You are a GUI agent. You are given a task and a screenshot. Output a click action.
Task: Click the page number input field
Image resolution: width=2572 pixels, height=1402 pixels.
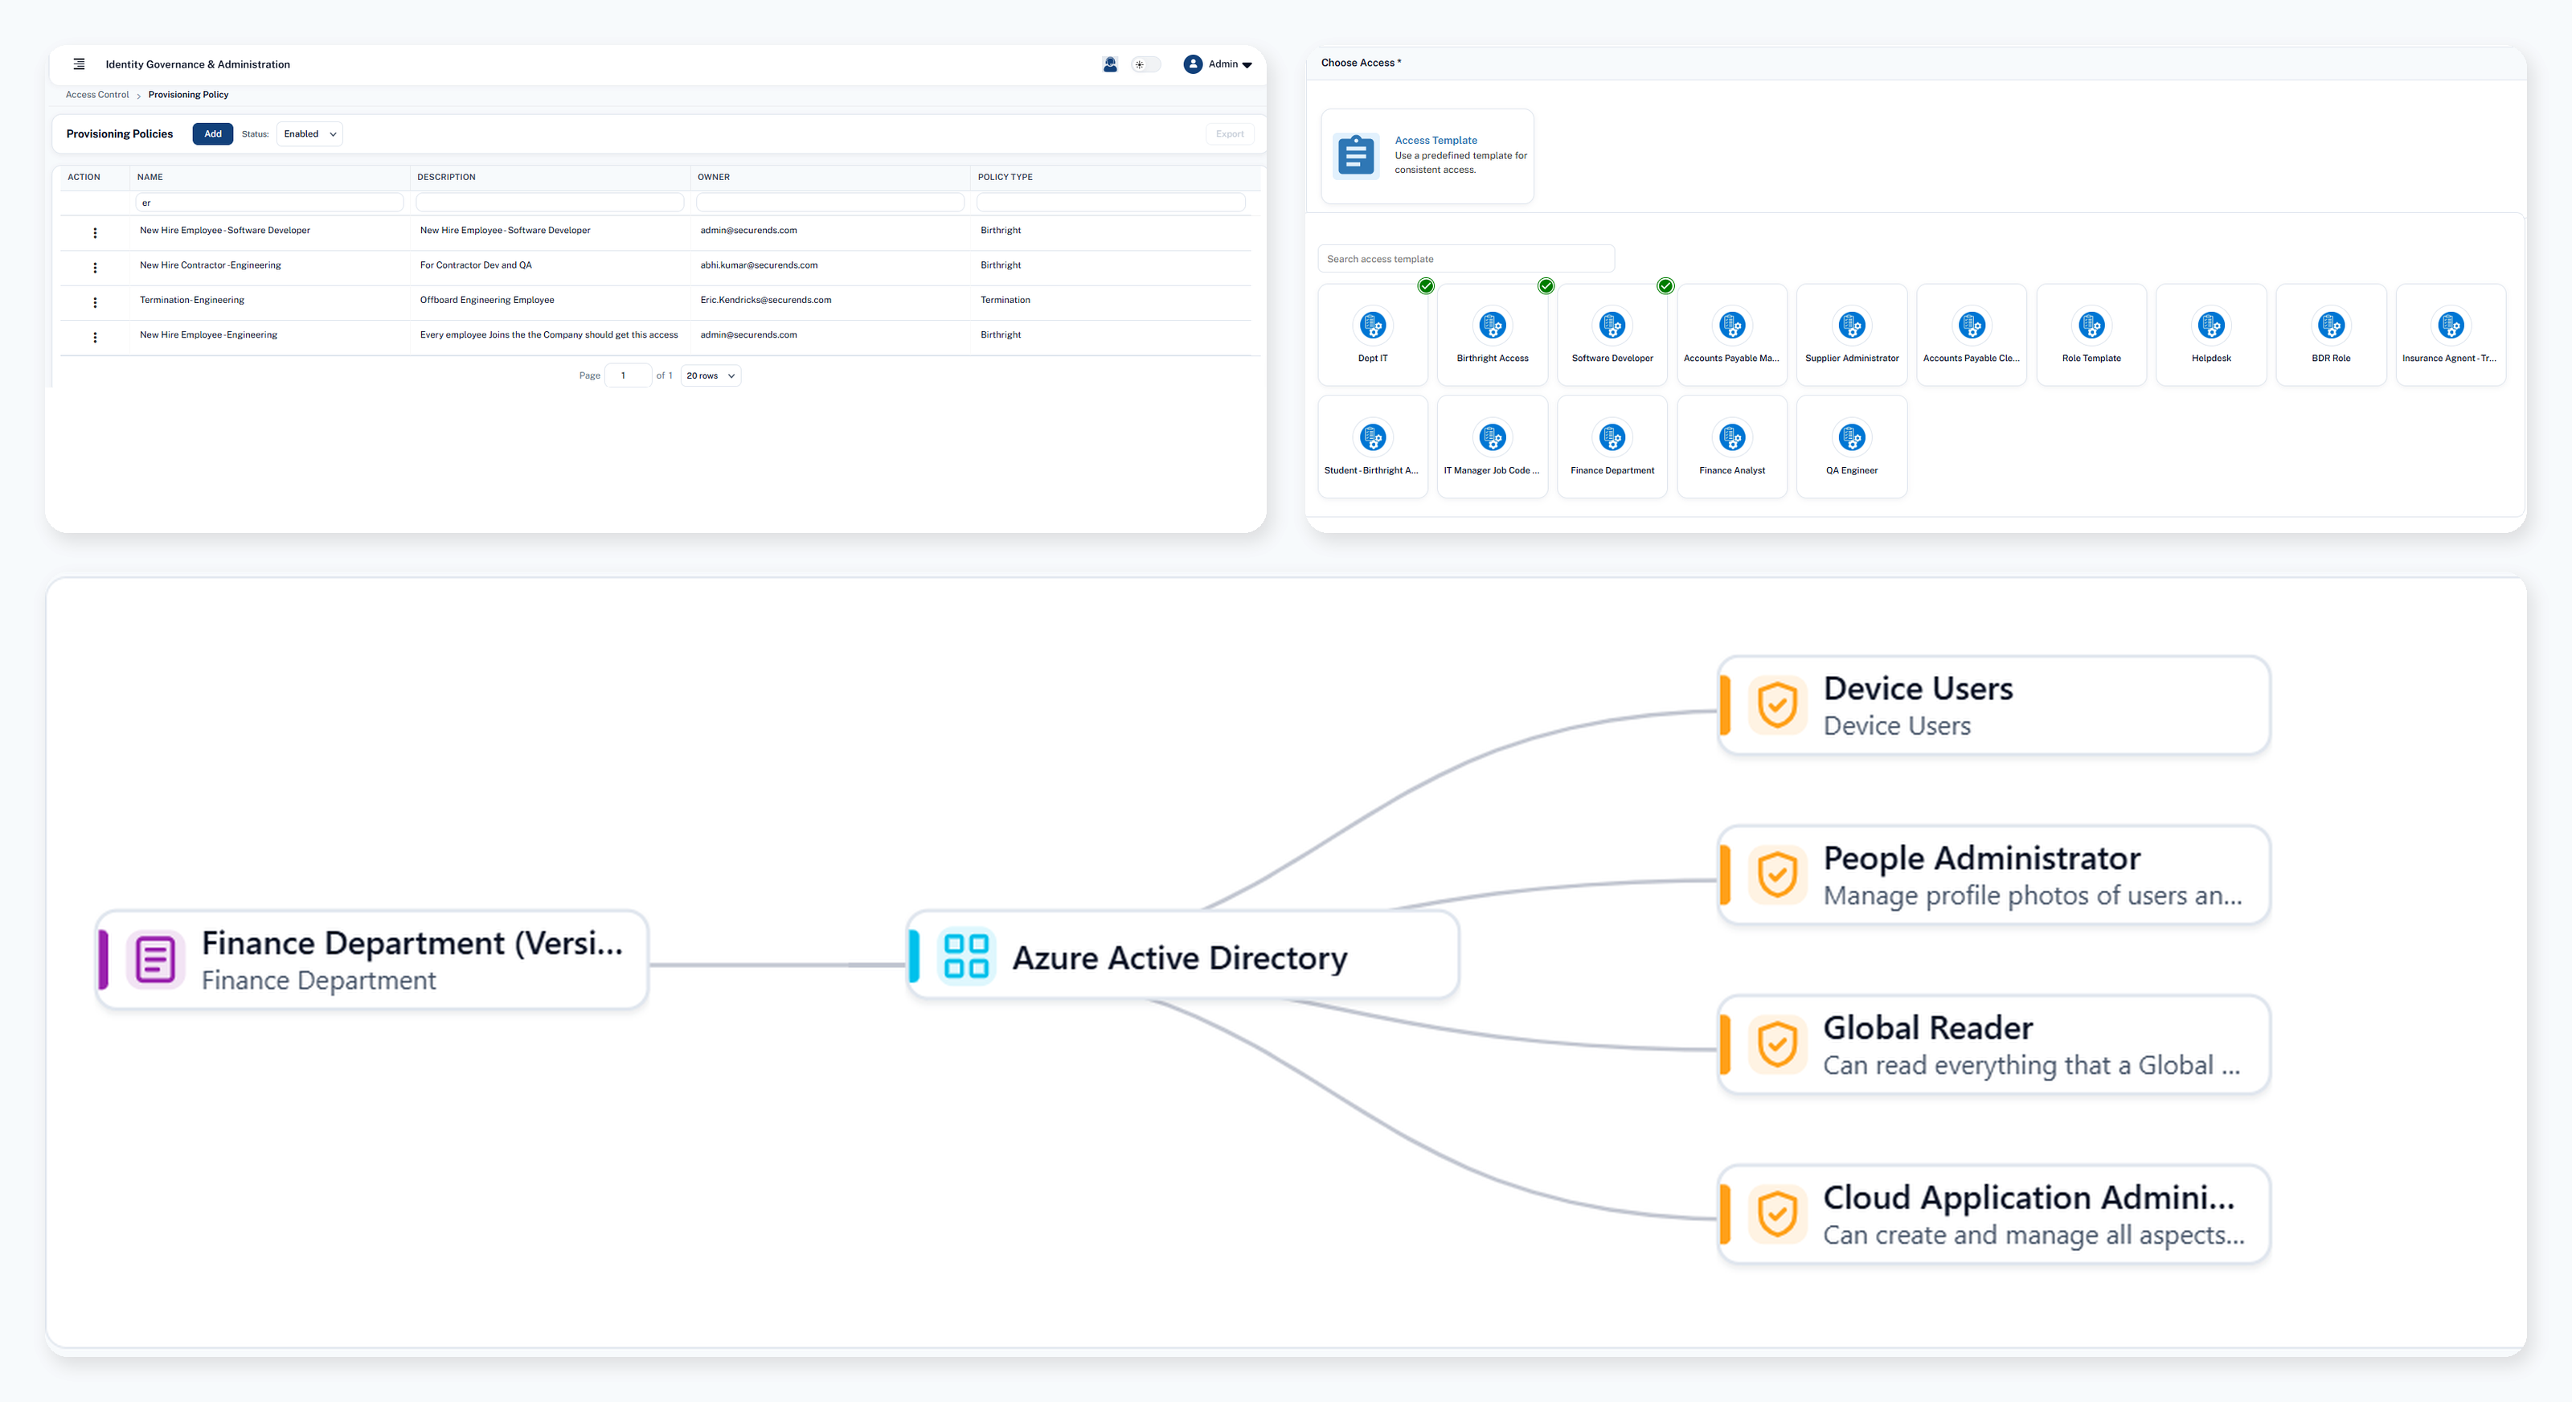point(628,375)
